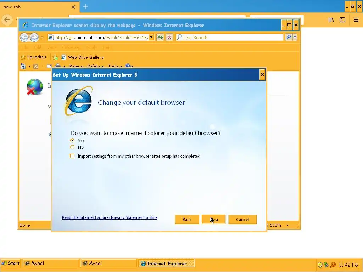Image resolution: width=363 pixels, height=272 pixels.
Task: Minimize the Internet Explorer window
Action: 284,25
